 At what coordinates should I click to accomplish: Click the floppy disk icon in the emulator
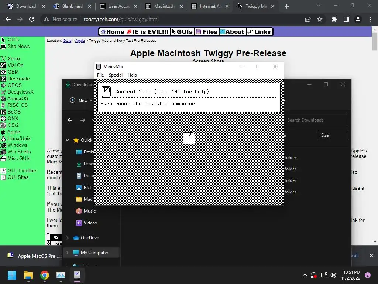click(x=189, y=138)
